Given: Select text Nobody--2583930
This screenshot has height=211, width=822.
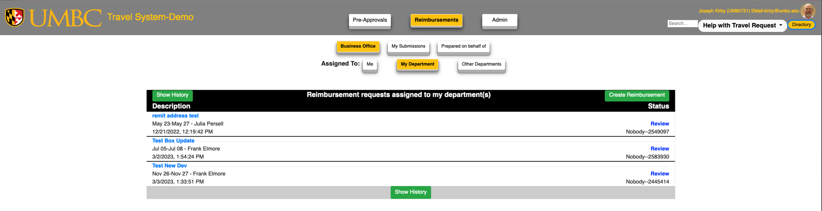Looking at the screenshot, I should pyautogui.click(x=648, y=157).
